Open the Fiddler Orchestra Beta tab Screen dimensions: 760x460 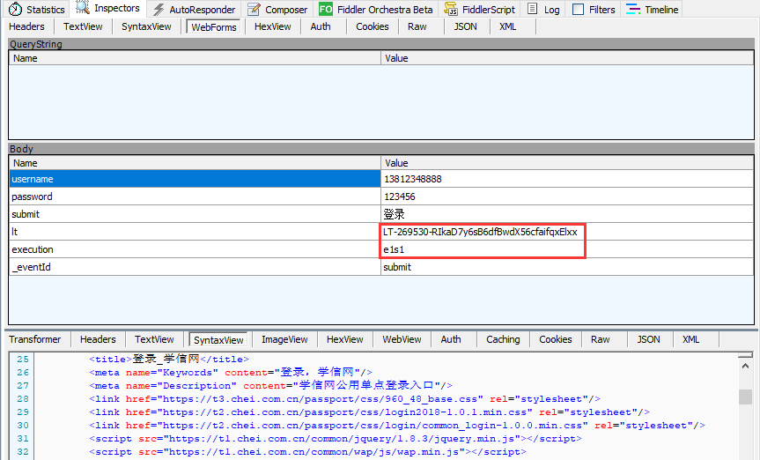376,9
